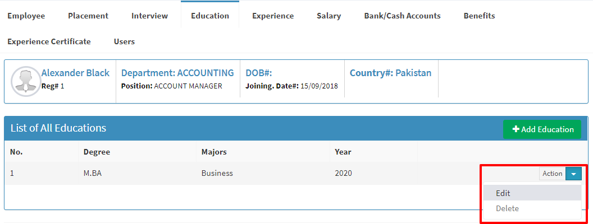The image size is (593, 224).
Task: Select the Education tab
Action: click(x=210, y=16)
